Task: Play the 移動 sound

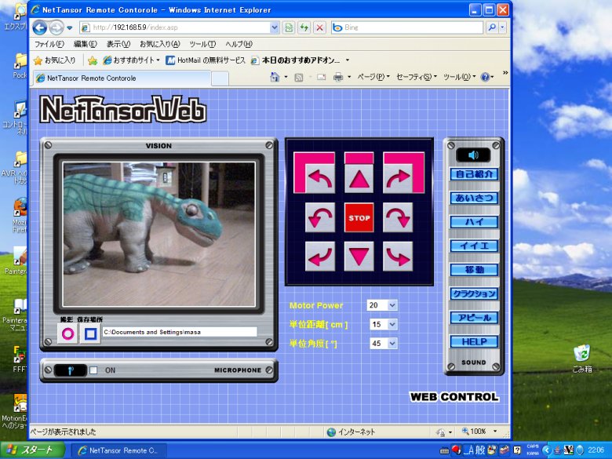Action: pos(474,270)
